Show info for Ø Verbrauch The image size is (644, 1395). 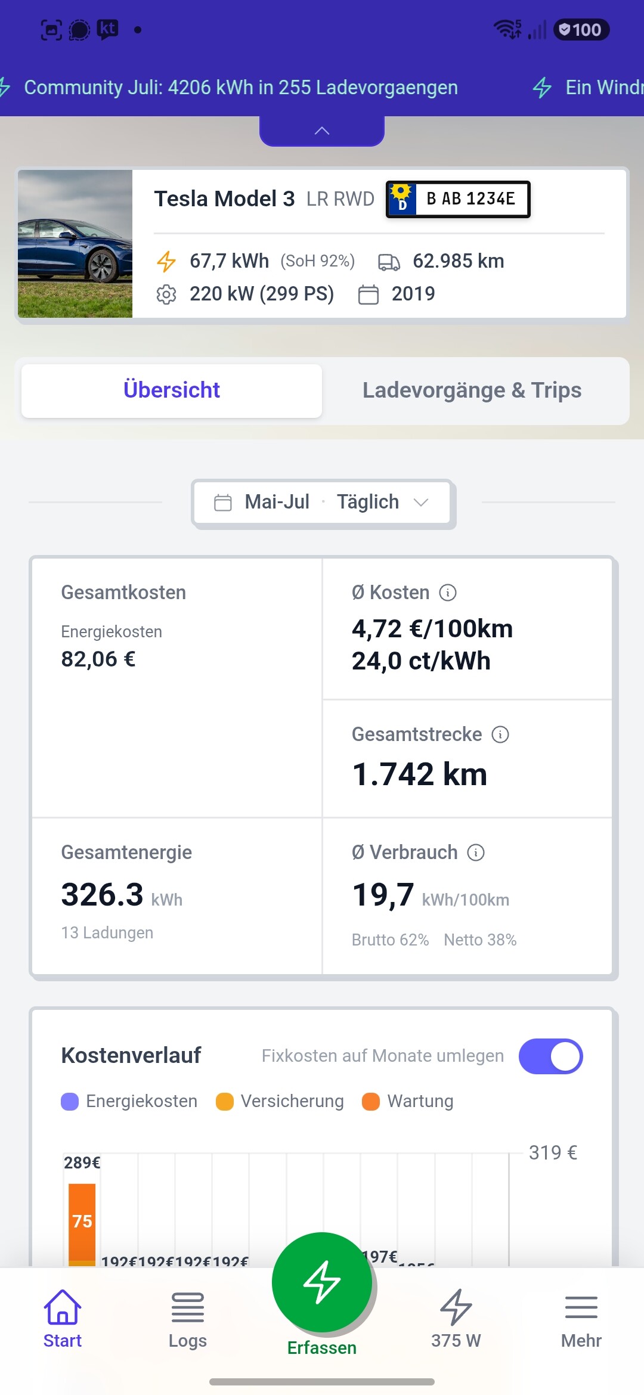click(x=476, y=852)
